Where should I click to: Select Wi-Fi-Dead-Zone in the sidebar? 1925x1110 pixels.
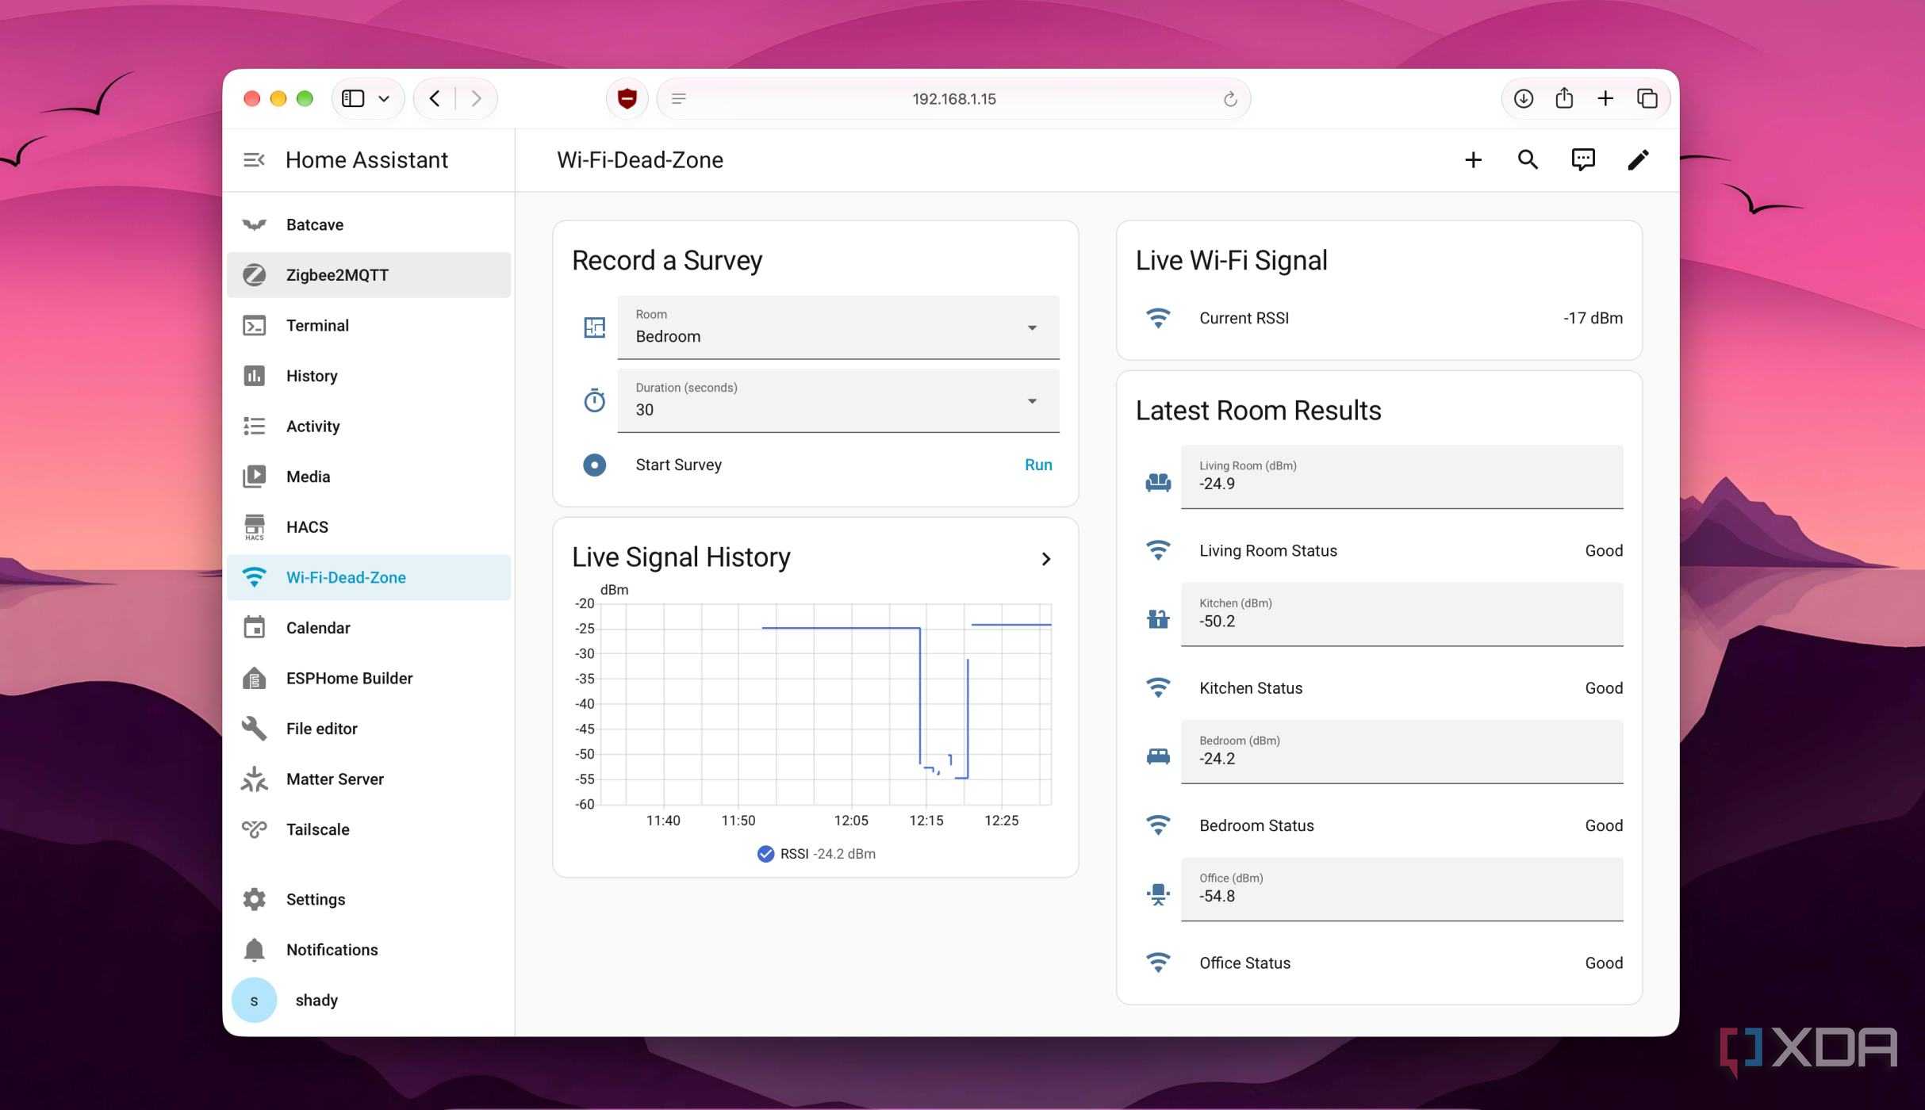[369, 578]
